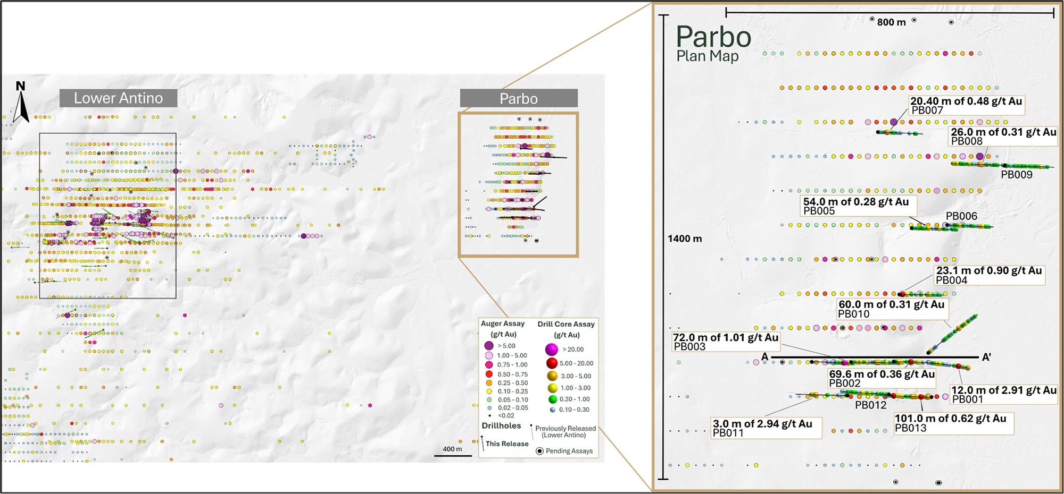Select the Parbo header label
Screen dimensions: 1064x494
tap(519, 98)
